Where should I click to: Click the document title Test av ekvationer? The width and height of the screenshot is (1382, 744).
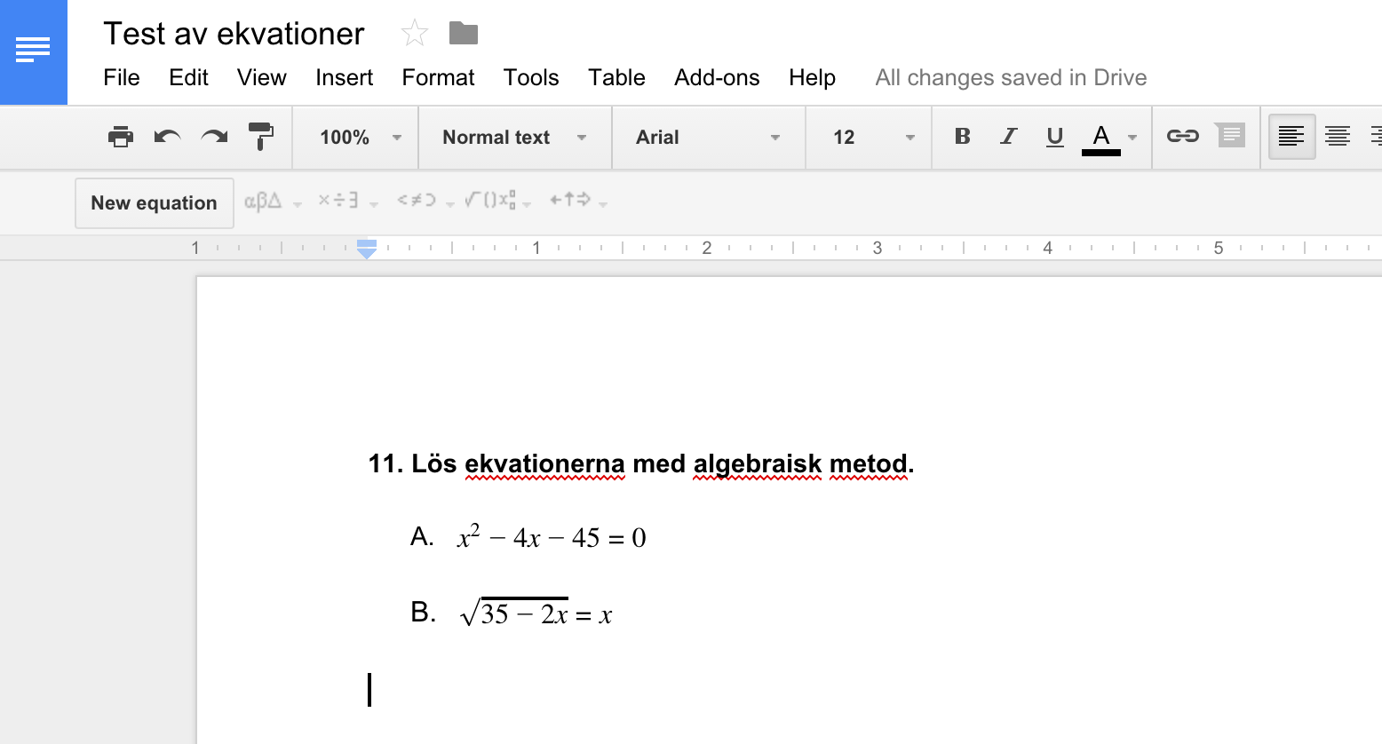pos(234,33)
